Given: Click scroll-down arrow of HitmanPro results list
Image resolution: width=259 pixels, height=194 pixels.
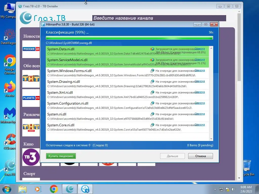Looking at the screenshot, I should [x=211, y=139].
